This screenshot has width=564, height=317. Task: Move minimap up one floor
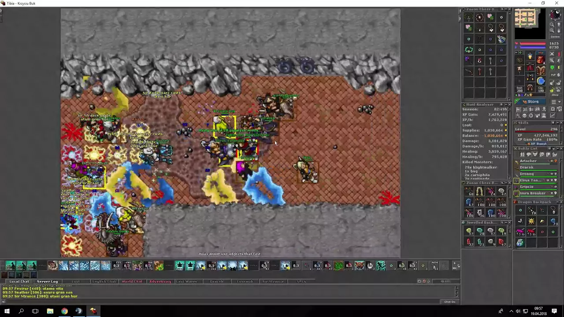click(x=559, y=25)
